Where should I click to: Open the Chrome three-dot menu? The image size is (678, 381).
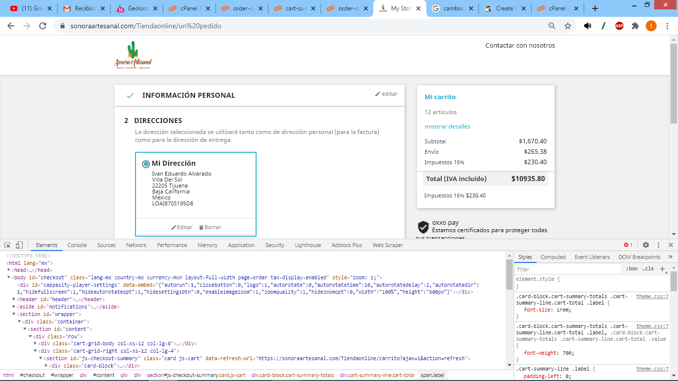point(667,26)
